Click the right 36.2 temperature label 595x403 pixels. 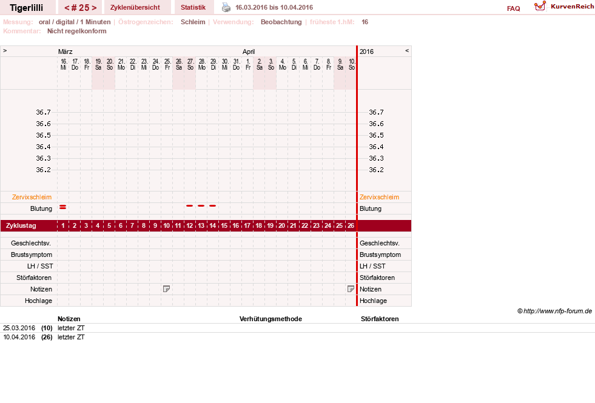tap(376, 170)
